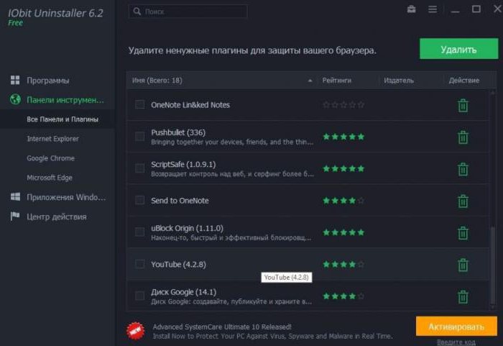Click trash icon in Send to OneNote row

tap(463, 201)
